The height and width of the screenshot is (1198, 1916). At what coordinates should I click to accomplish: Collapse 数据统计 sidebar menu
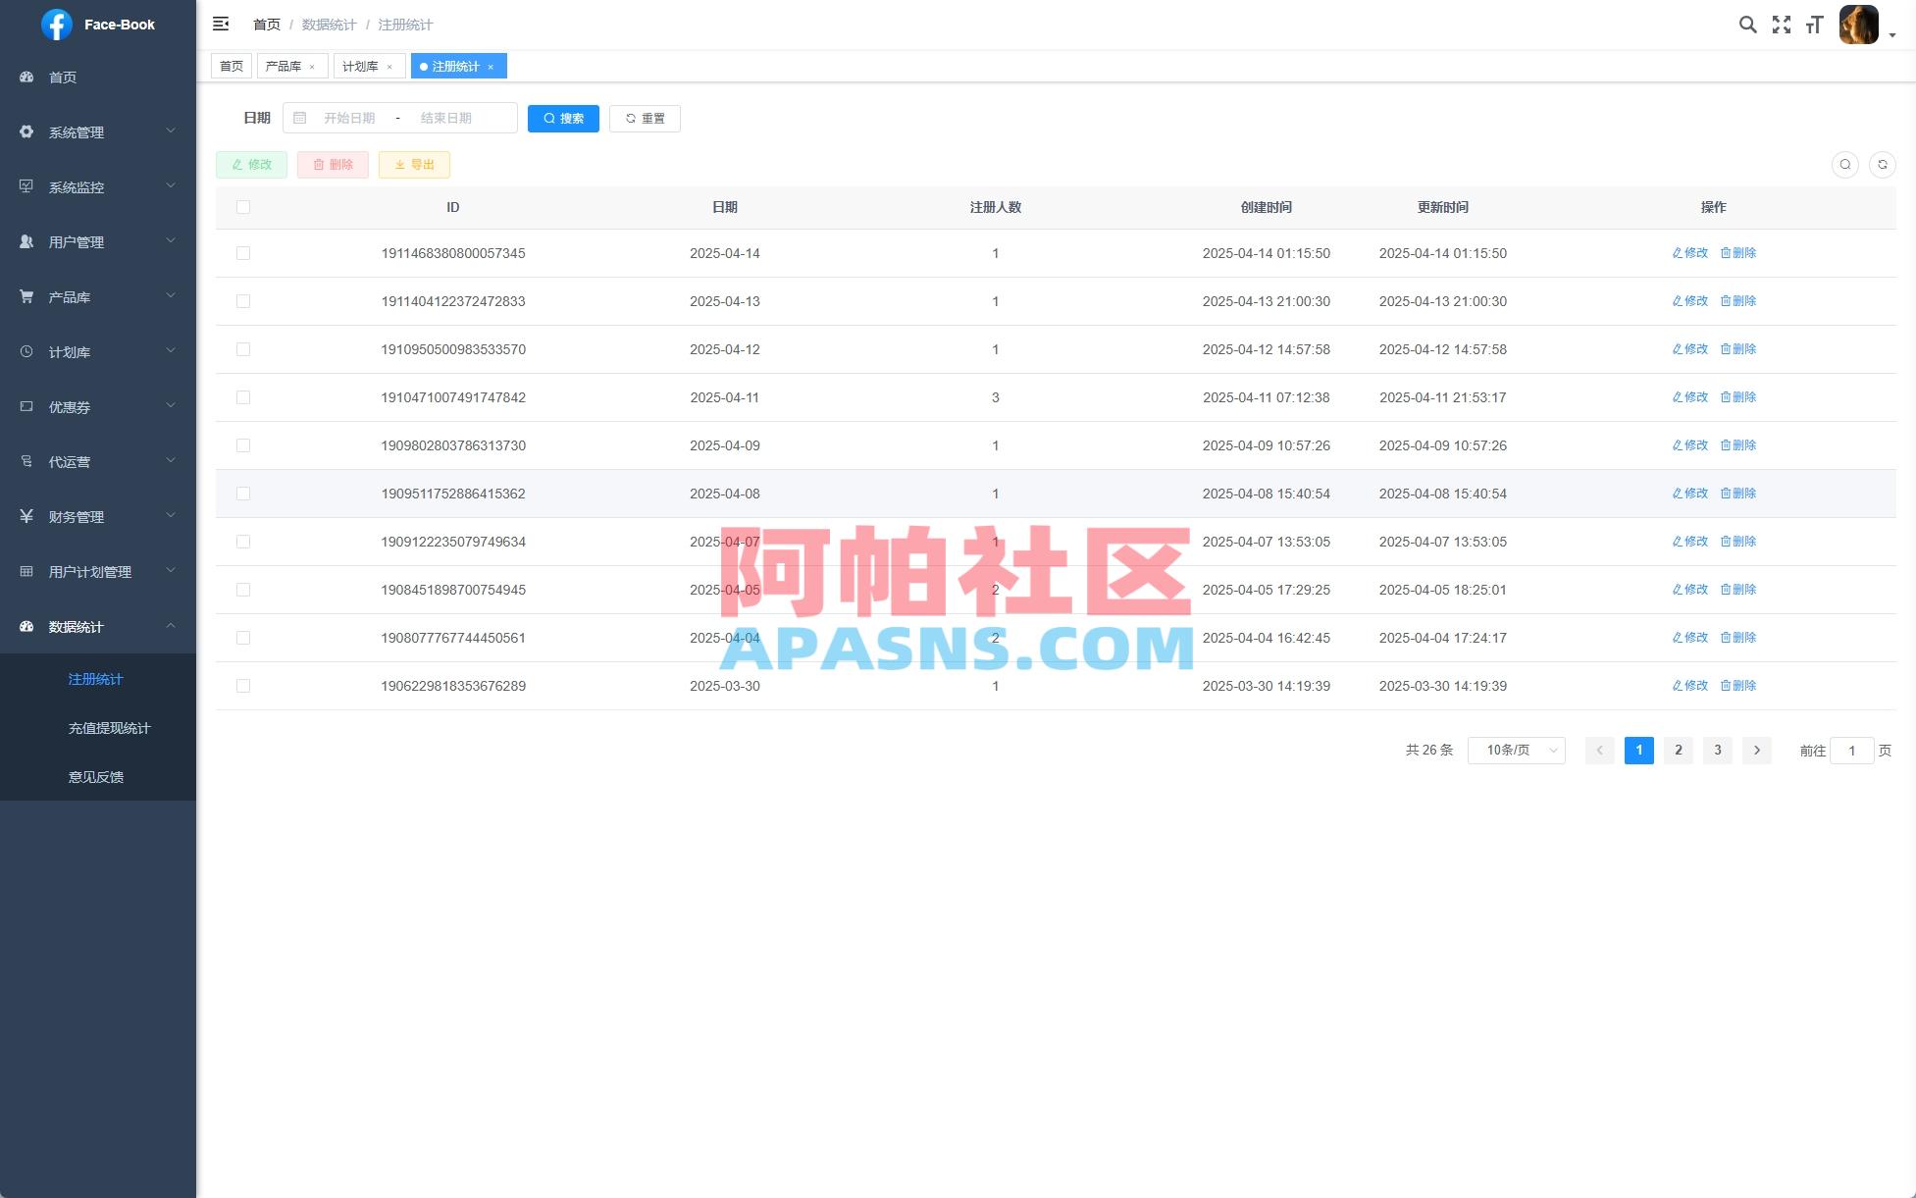click(x=98, y=626)
